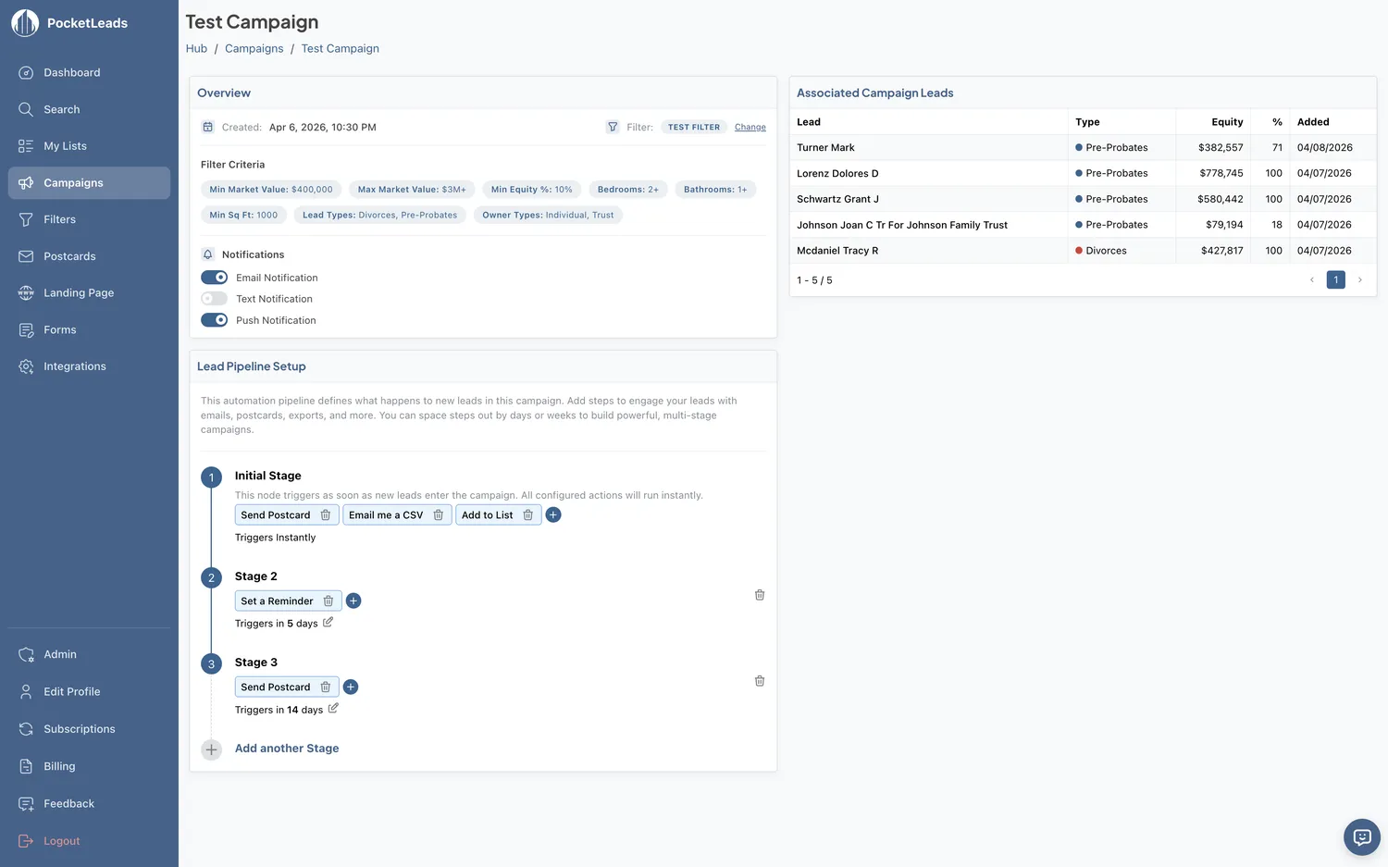
Task: Open Johnson Joan C Tr lead row
Action: pos(1083,225)
